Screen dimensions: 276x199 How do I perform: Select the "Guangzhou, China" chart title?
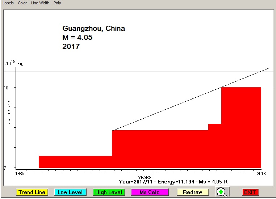coord(93,29)
